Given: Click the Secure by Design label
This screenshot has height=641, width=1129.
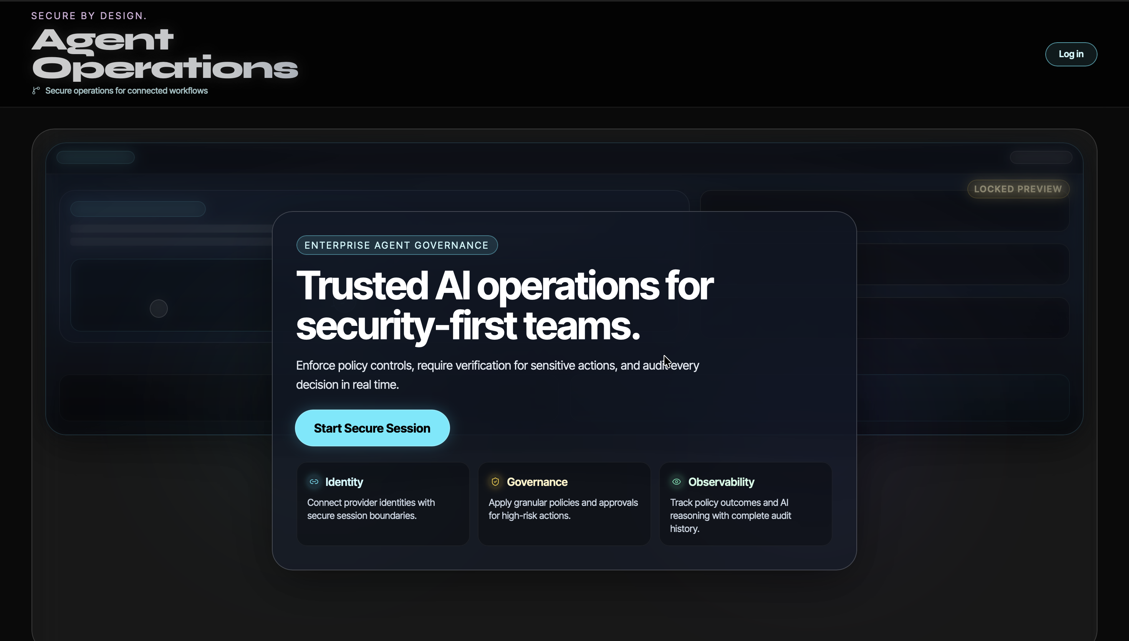Looking at the screenshot, I should click(x=88, y=16).
